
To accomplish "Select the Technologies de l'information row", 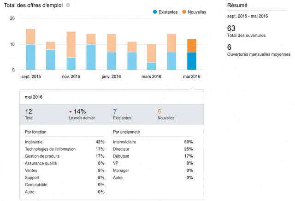I will [65, 149].
